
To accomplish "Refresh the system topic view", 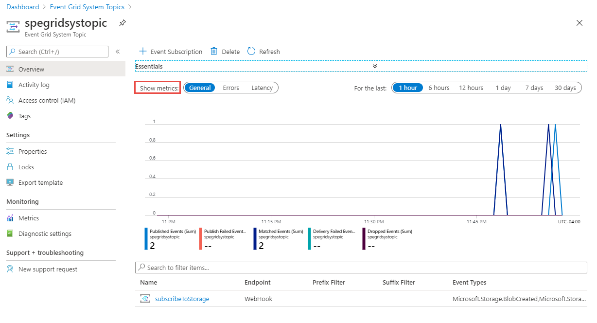I will coord(263,51).
